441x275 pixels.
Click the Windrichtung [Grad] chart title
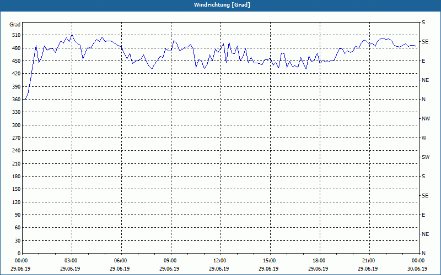[222, 5]
